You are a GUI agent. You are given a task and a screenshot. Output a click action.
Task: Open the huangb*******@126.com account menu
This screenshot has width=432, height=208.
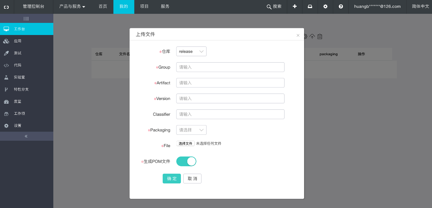377,6
